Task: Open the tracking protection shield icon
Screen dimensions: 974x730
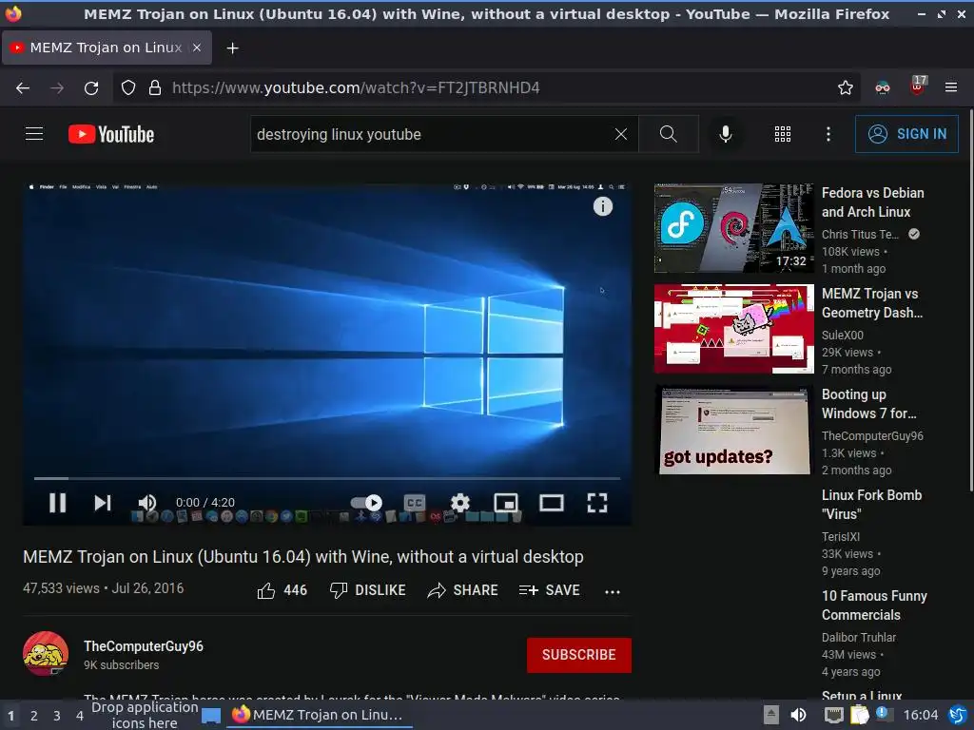Action: click(128, 87)
